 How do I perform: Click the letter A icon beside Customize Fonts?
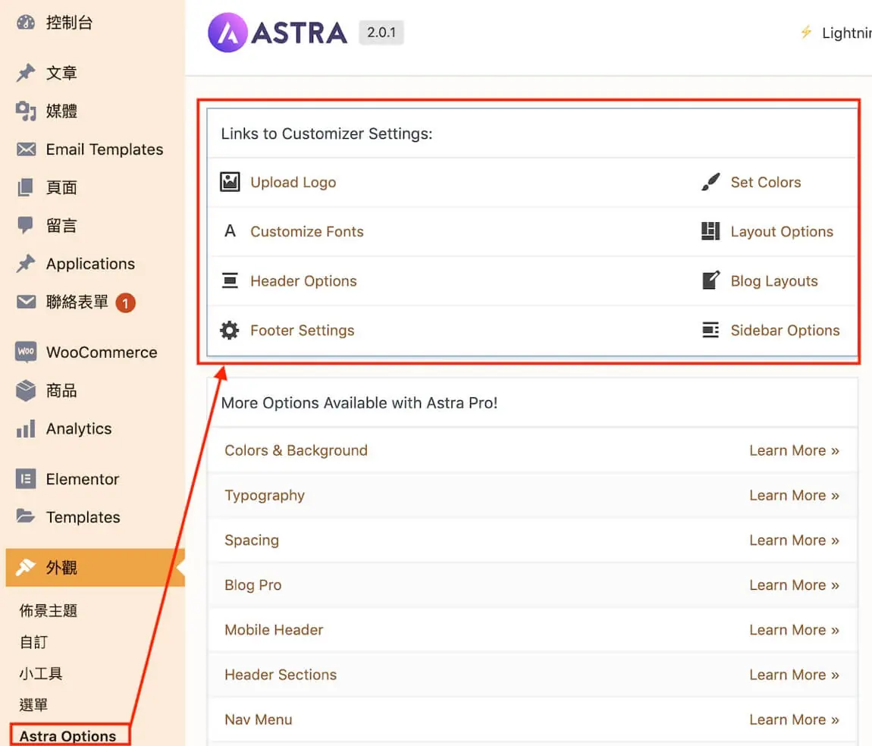click(x=230, y=230)
